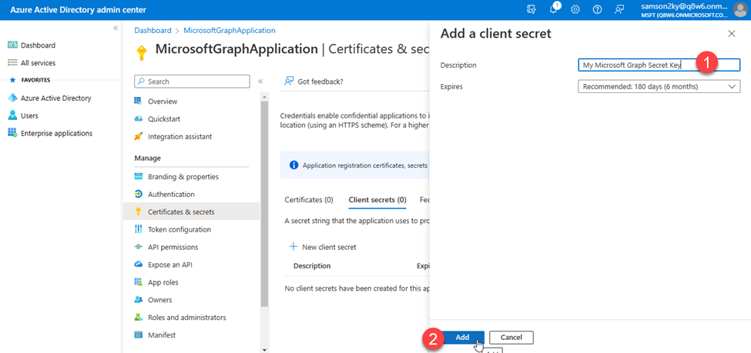The width and height of the screenshot is (751, 353).
Task: Open the notifications bell icon
Action: pos(554,9)
